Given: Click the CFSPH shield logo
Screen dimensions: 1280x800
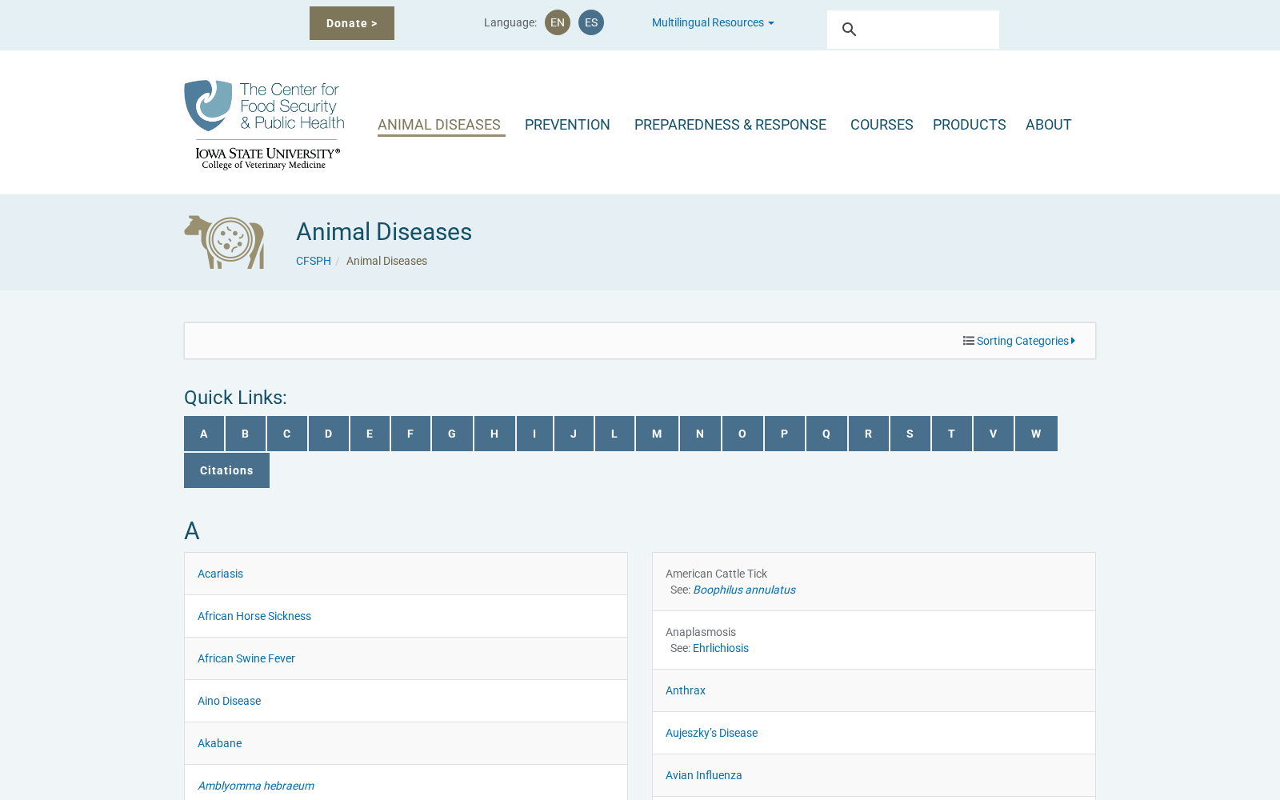Looking at the screenshot, I should [208, 106].
